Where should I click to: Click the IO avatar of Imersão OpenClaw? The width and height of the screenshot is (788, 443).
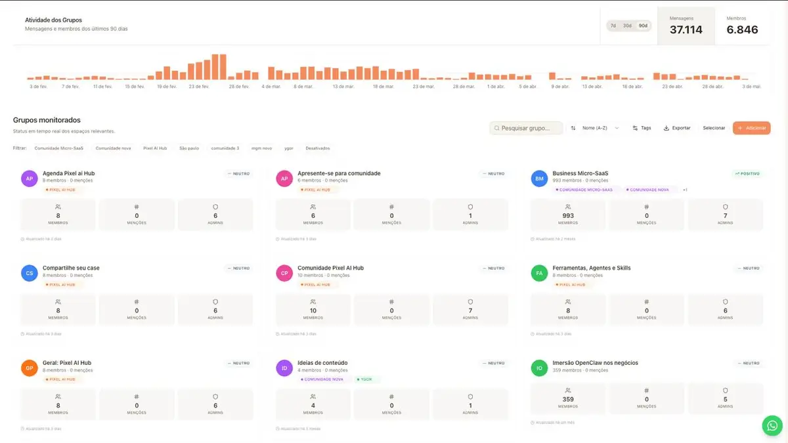pos(539,368)
